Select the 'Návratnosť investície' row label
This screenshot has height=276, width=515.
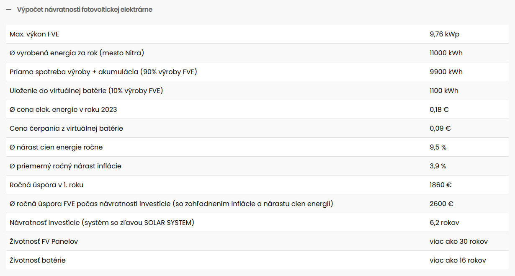click(102, 223)
